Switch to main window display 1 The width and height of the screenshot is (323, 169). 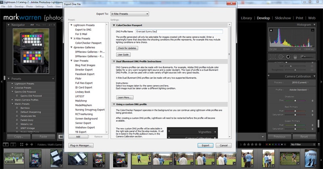click(6, 144)
